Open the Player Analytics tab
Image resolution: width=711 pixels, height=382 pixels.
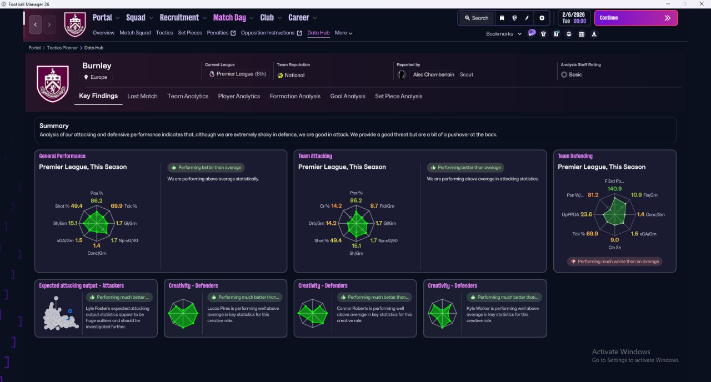(239, 96)
